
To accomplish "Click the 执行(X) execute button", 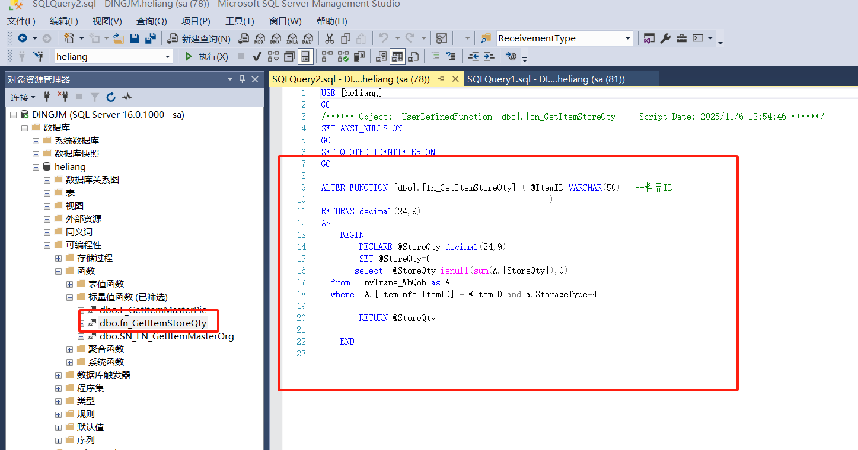I will tap(206, 56).
